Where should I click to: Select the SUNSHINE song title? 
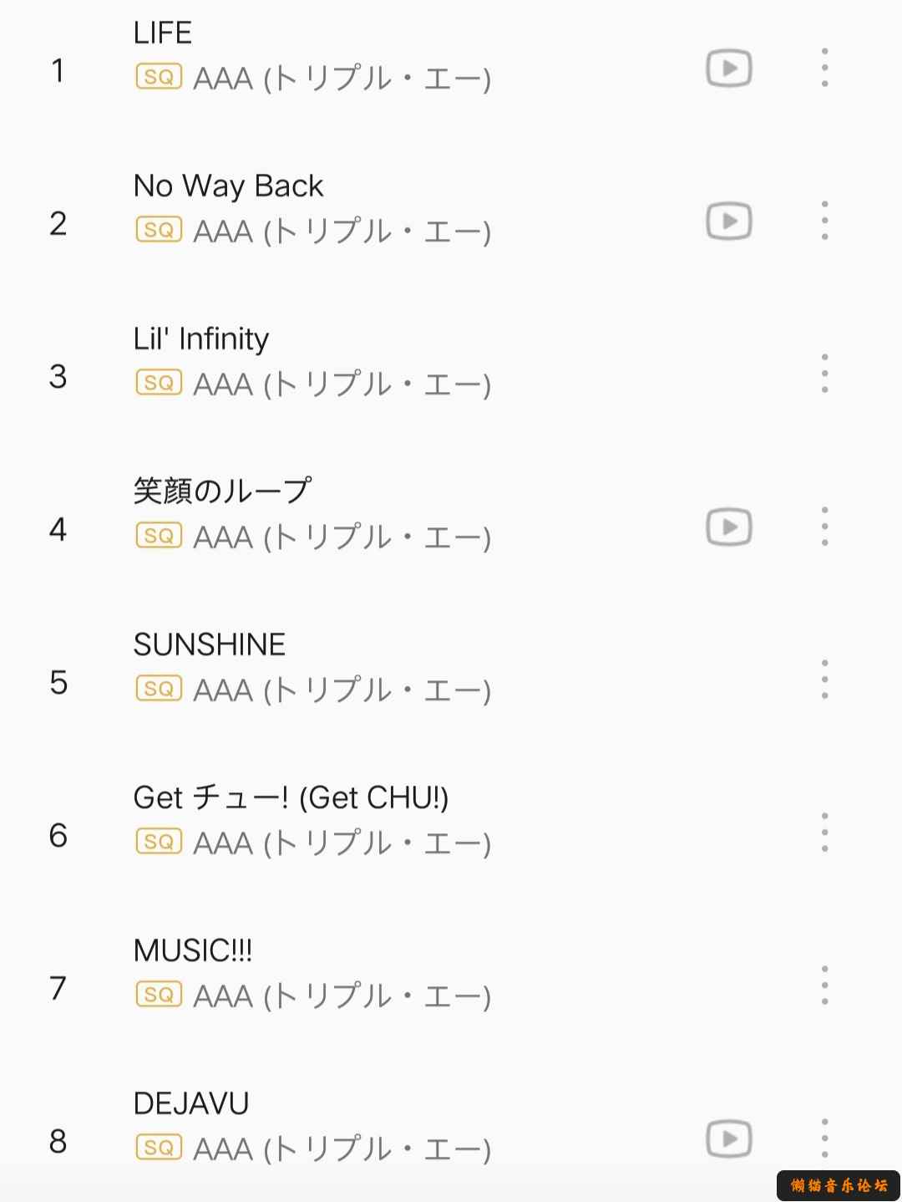[x=210, y=644]
